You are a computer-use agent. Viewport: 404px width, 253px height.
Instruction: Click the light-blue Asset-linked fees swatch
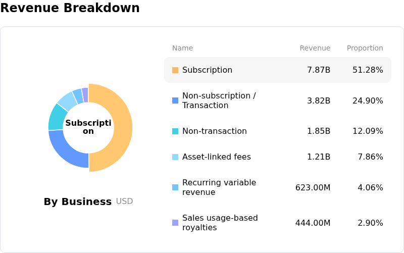point(175,157)
